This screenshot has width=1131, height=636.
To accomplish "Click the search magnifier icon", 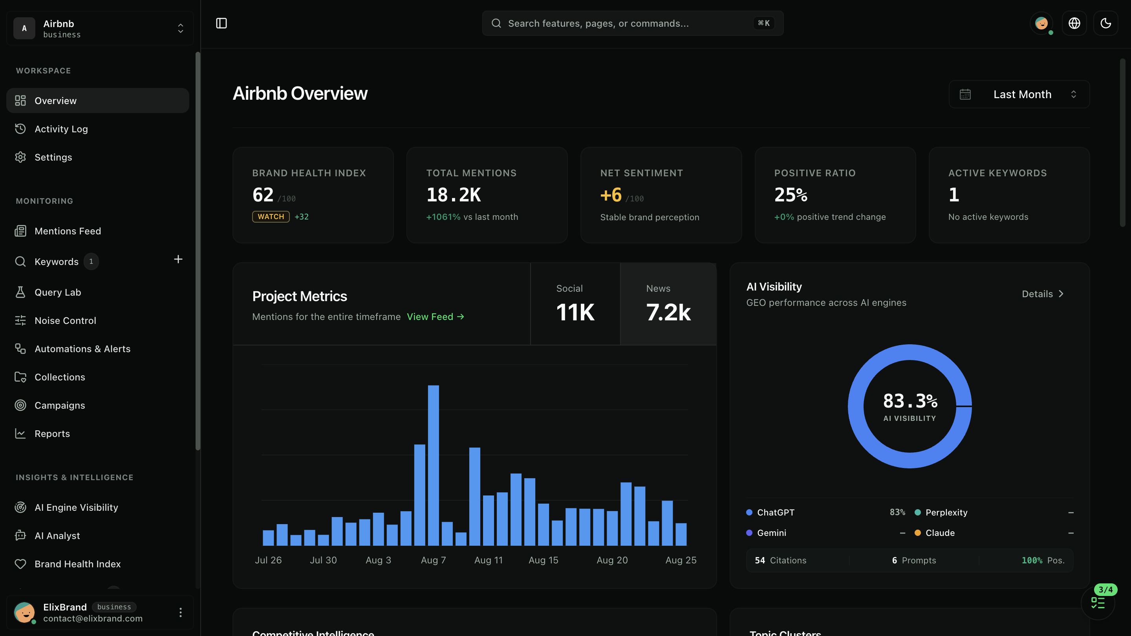I will click(496, 23).
